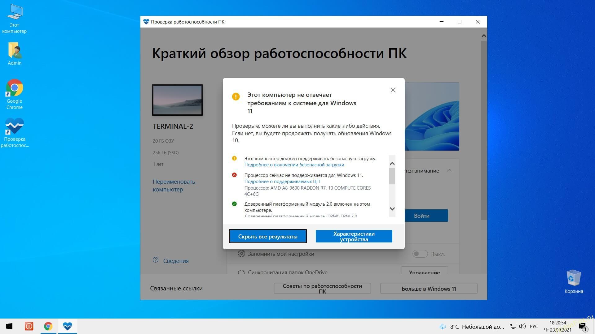Click the 'Характеристики устройства' button

click(354, 236)
